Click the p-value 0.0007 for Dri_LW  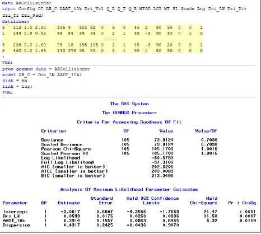(x=248, y=216)
